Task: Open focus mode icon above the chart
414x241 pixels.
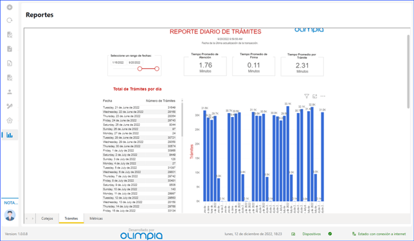Action: [x=315, y=96]
